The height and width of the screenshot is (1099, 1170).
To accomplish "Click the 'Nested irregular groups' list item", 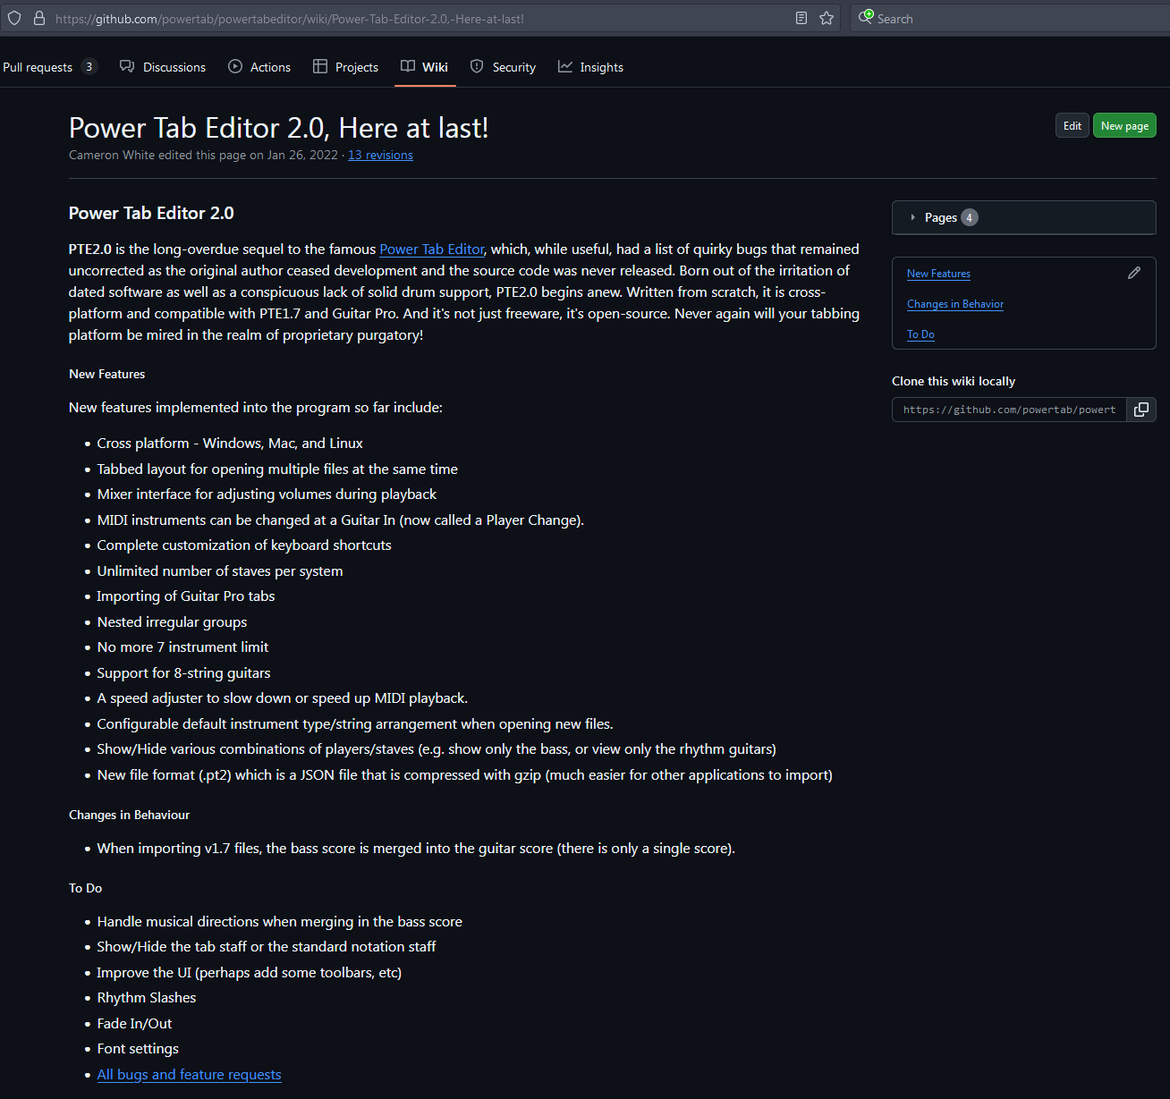I will click(x=172, y=622).
